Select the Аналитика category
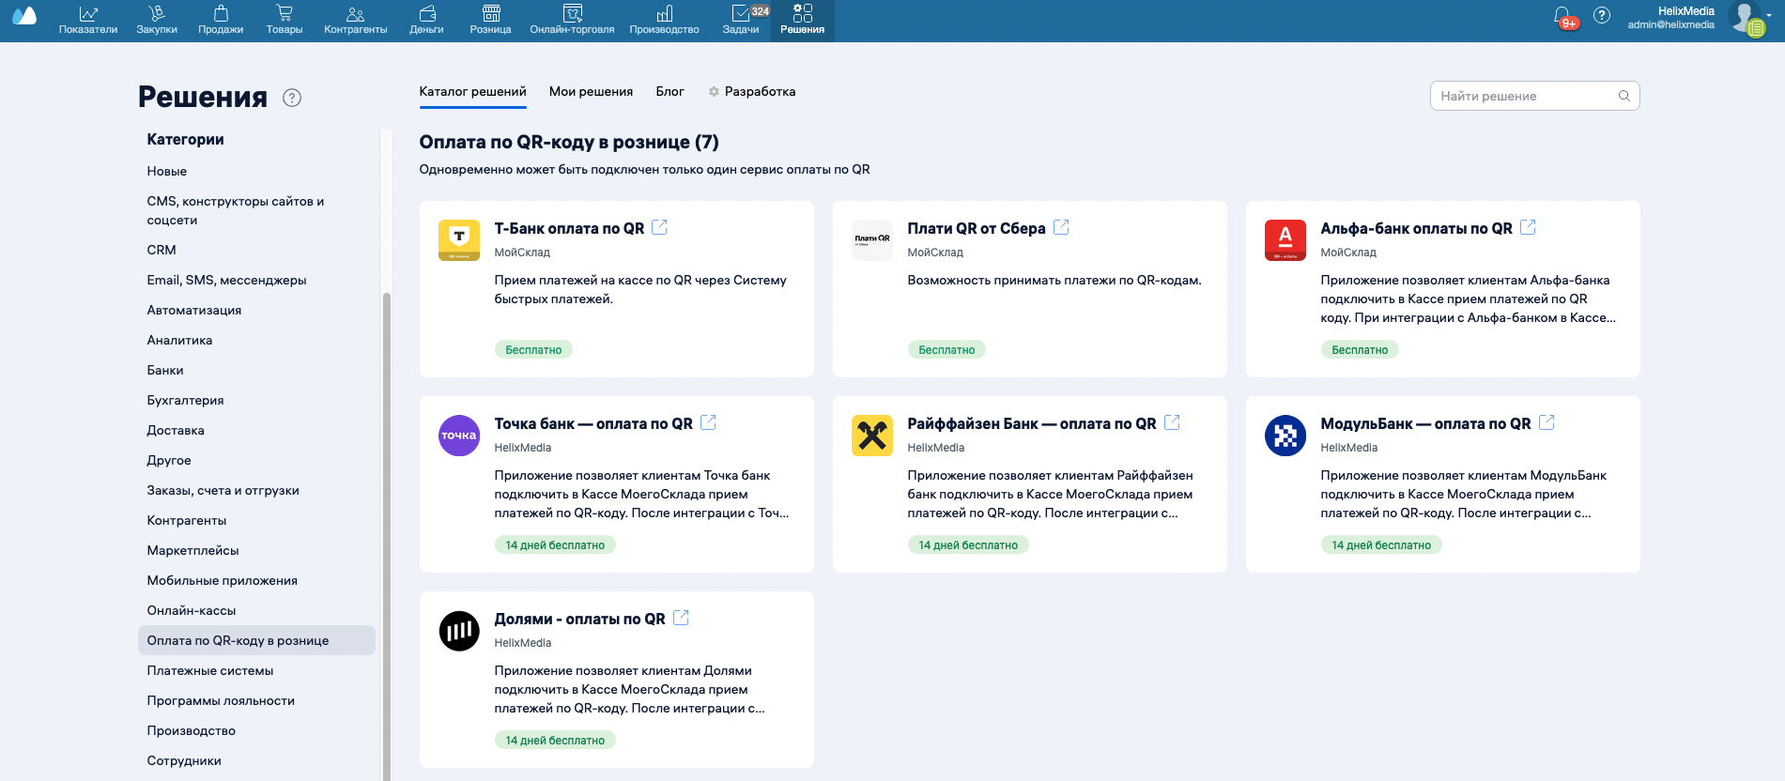The width and height of the screenshot is (1785, 781). tap(179, 340)
